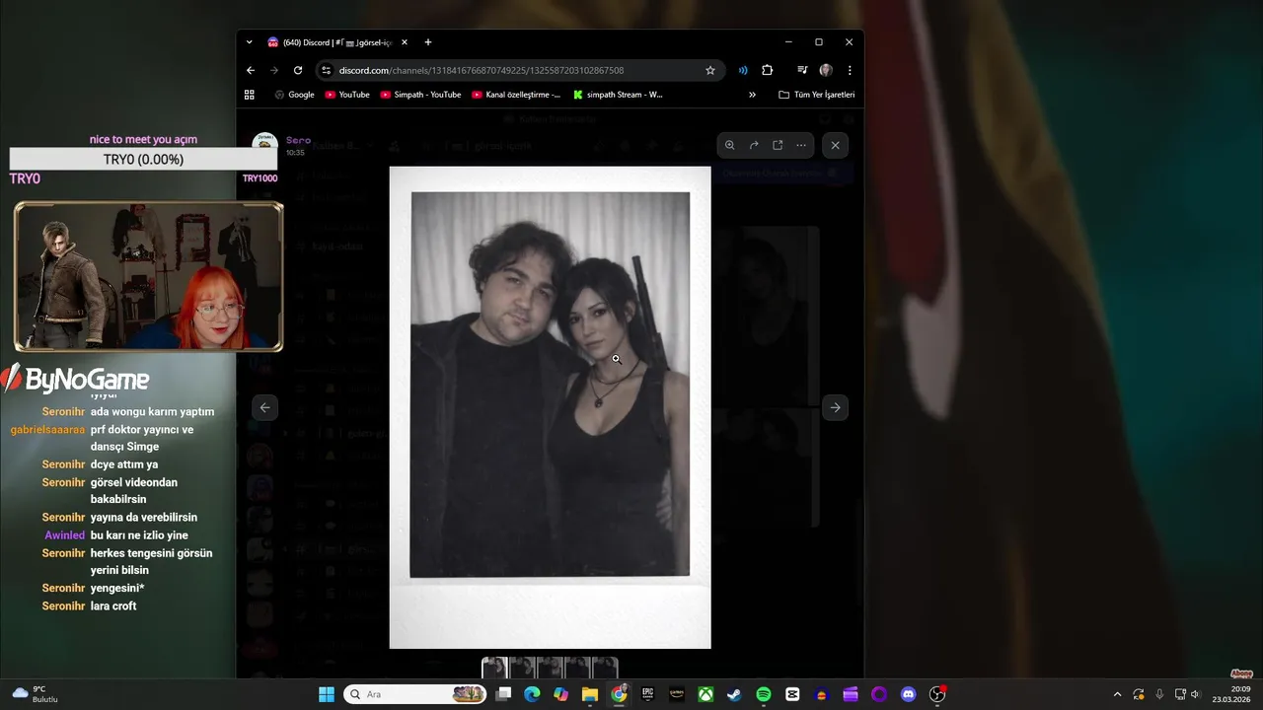The width and height of the screenshot is (1263, 710).
Task: Open Xbox app from the taskbar
Action: point(706,694)
